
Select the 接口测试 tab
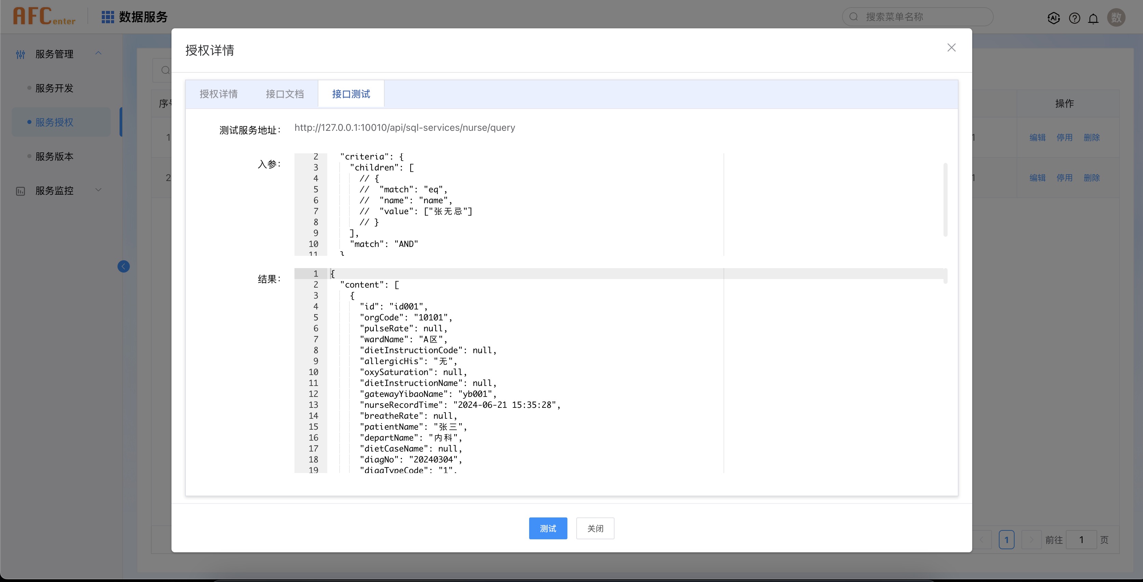(351, 94)
